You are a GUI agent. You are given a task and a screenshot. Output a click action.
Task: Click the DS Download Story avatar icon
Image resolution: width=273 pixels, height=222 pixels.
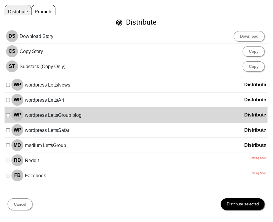pos(12,36)
